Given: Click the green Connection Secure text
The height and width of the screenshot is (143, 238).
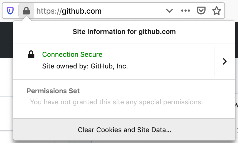Looking at the screenshot, I should pos(72,55).
